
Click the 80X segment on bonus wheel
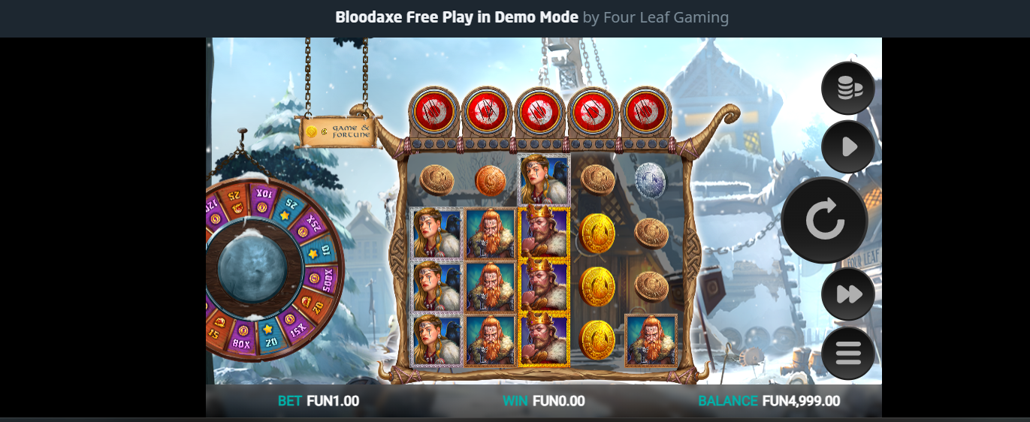click(x=241, y=342)
